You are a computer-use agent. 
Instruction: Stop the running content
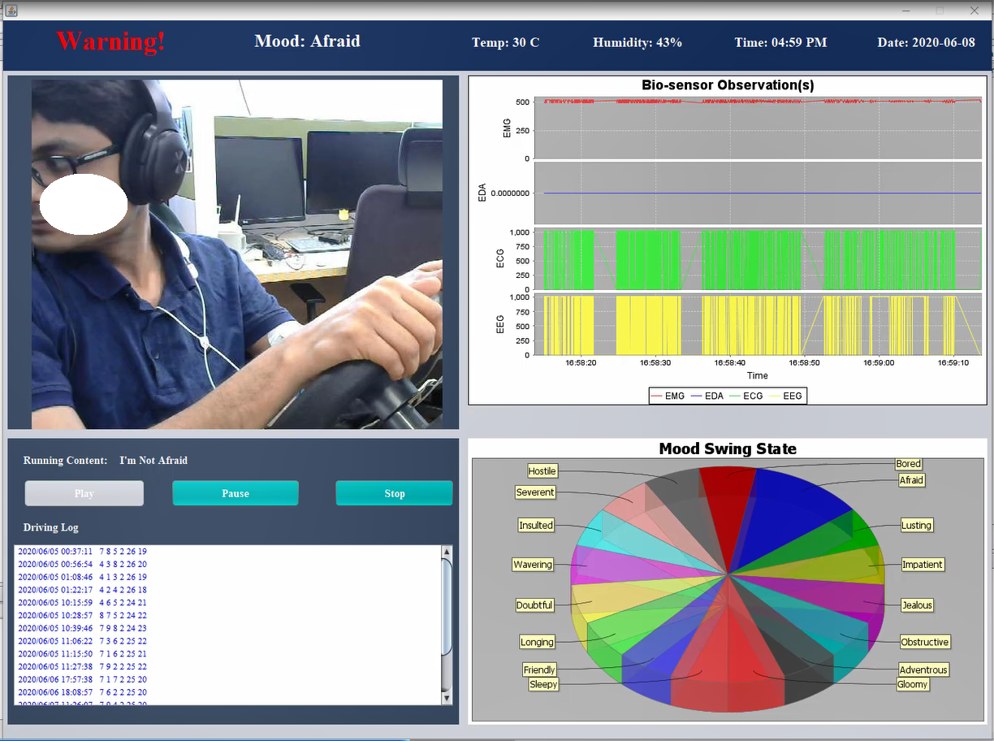(394, 493)
